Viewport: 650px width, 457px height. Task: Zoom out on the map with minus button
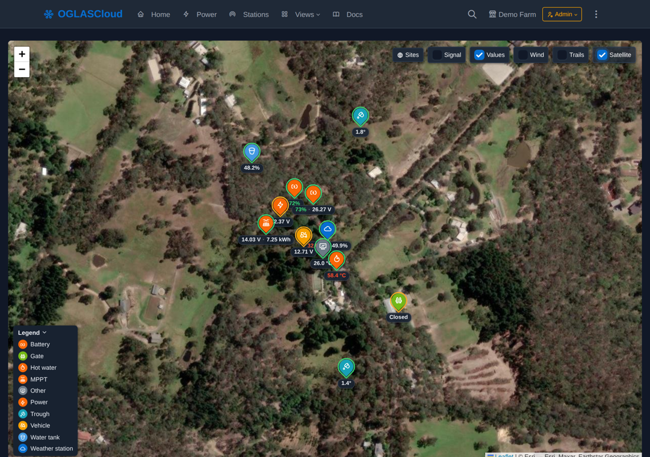pyautogui.click(x=22, y=69)
